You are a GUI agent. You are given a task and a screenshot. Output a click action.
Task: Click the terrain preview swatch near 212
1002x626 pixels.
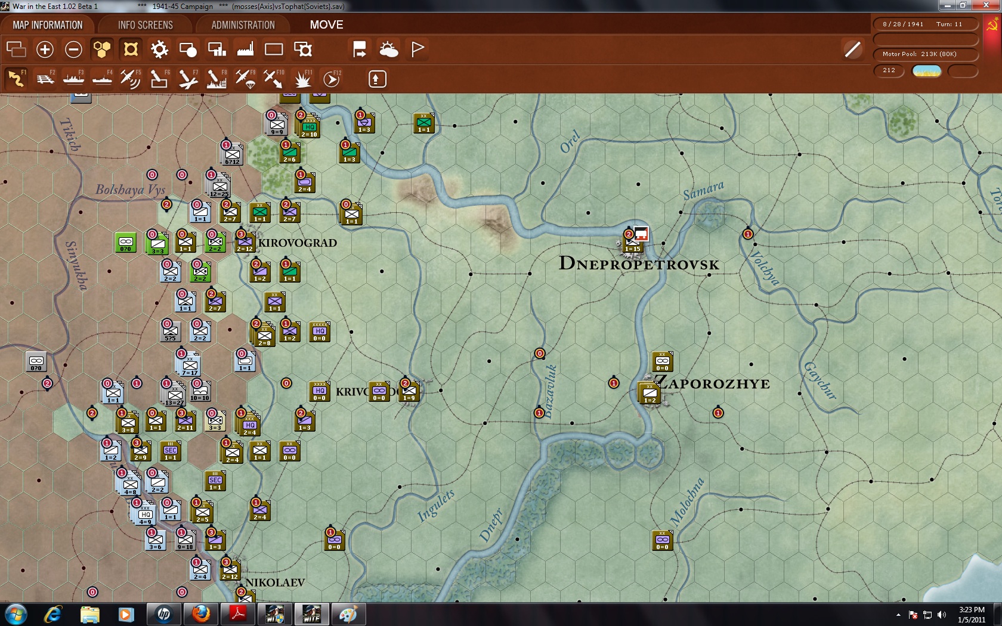coord(926,70)
